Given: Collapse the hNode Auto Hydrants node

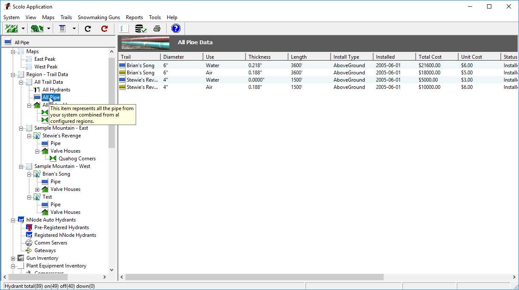Looking at the screenshot, I should 13,220.
